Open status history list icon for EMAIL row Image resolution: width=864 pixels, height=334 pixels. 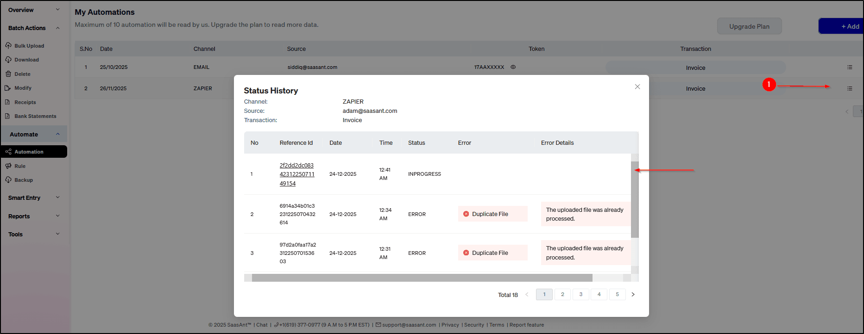point(849,68)
